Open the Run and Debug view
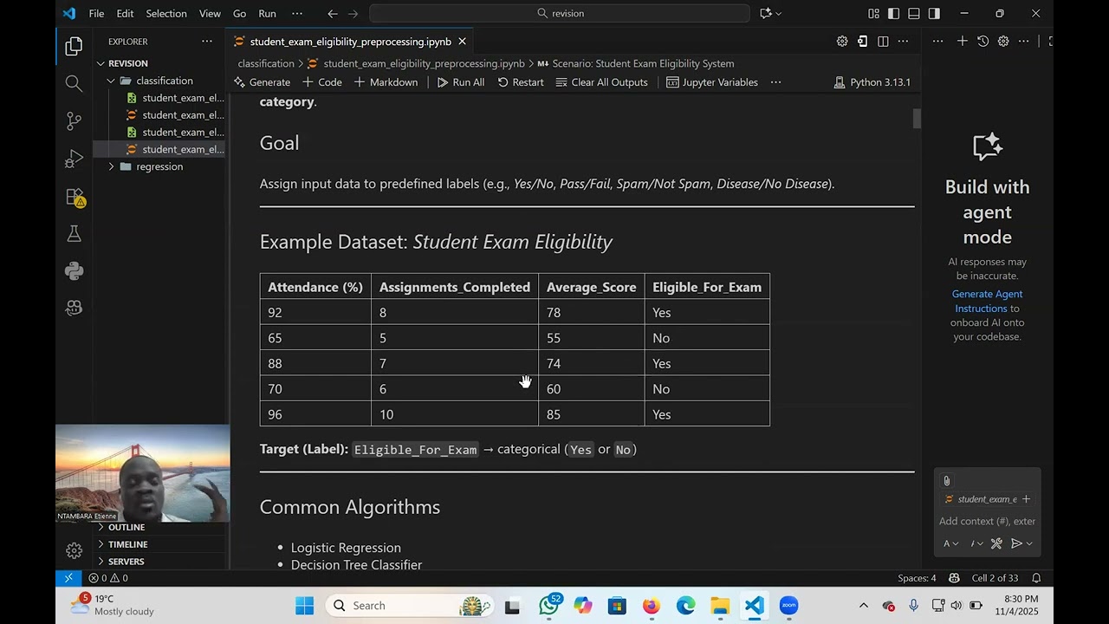The width and height of the screenshot is (1109, 624). click(x=74, y=159)
